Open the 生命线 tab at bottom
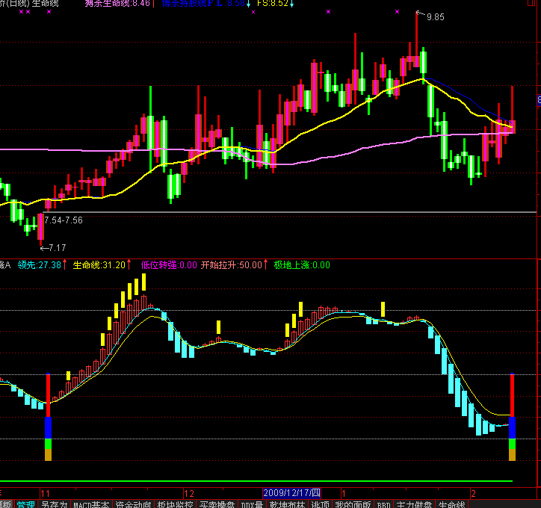Screen dimensions: 541x508 (451, 504)
